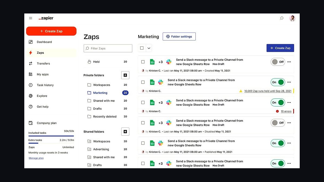
Task: Click Google Sheets icon in the Created May 11 Zap
Action: 152,62
